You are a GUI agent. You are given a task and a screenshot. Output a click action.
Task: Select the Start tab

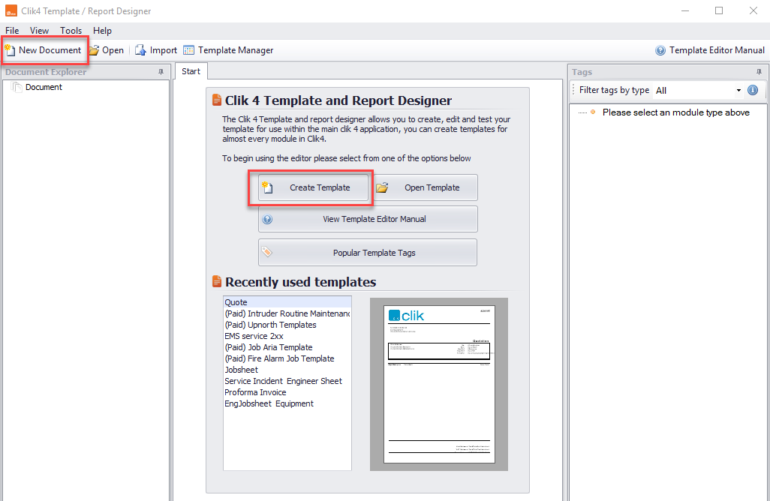click(x=191, y=71)
